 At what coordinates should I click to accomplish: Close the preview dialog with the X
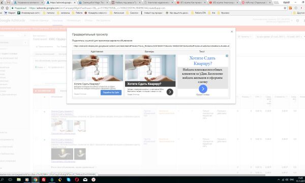coord(232,32)
